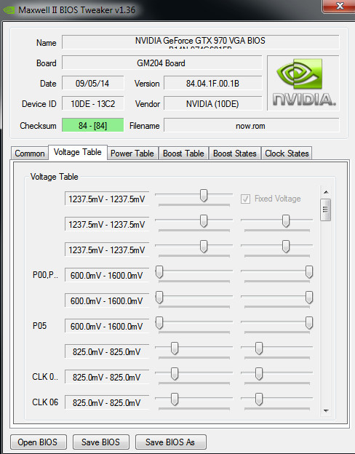Click the Name field with GTX 970 VGA BIOS

click(200, 42)
